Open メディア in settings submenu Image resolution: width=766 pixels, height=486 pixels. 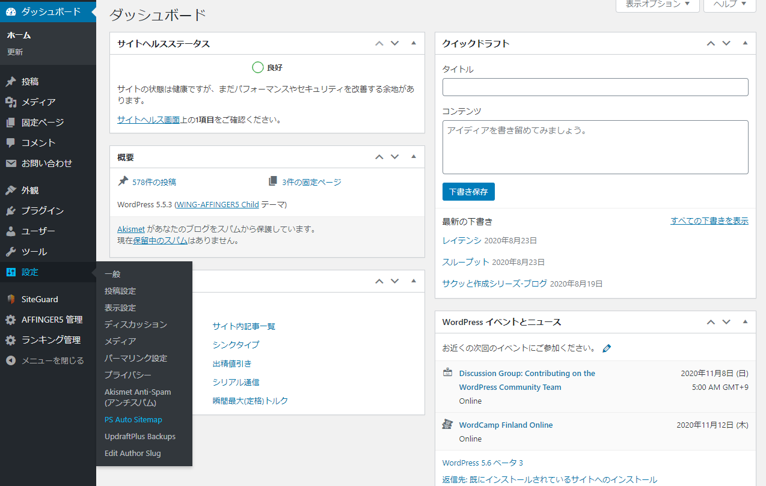tap(120, 341)
